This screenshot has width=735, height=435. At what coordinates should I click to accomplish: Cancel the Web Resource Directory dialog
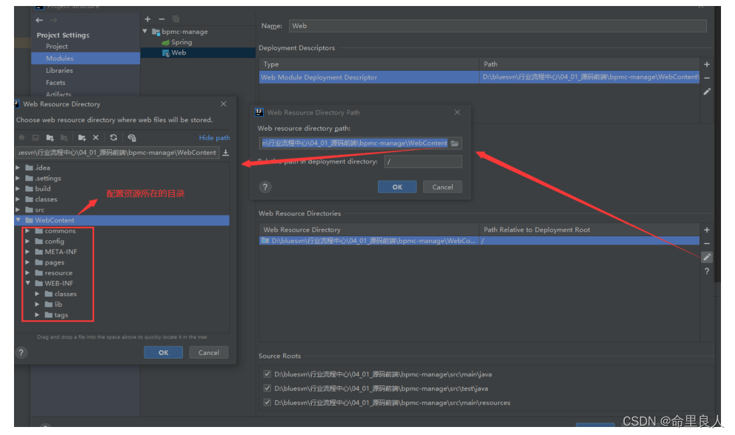[x=208, y=352]
